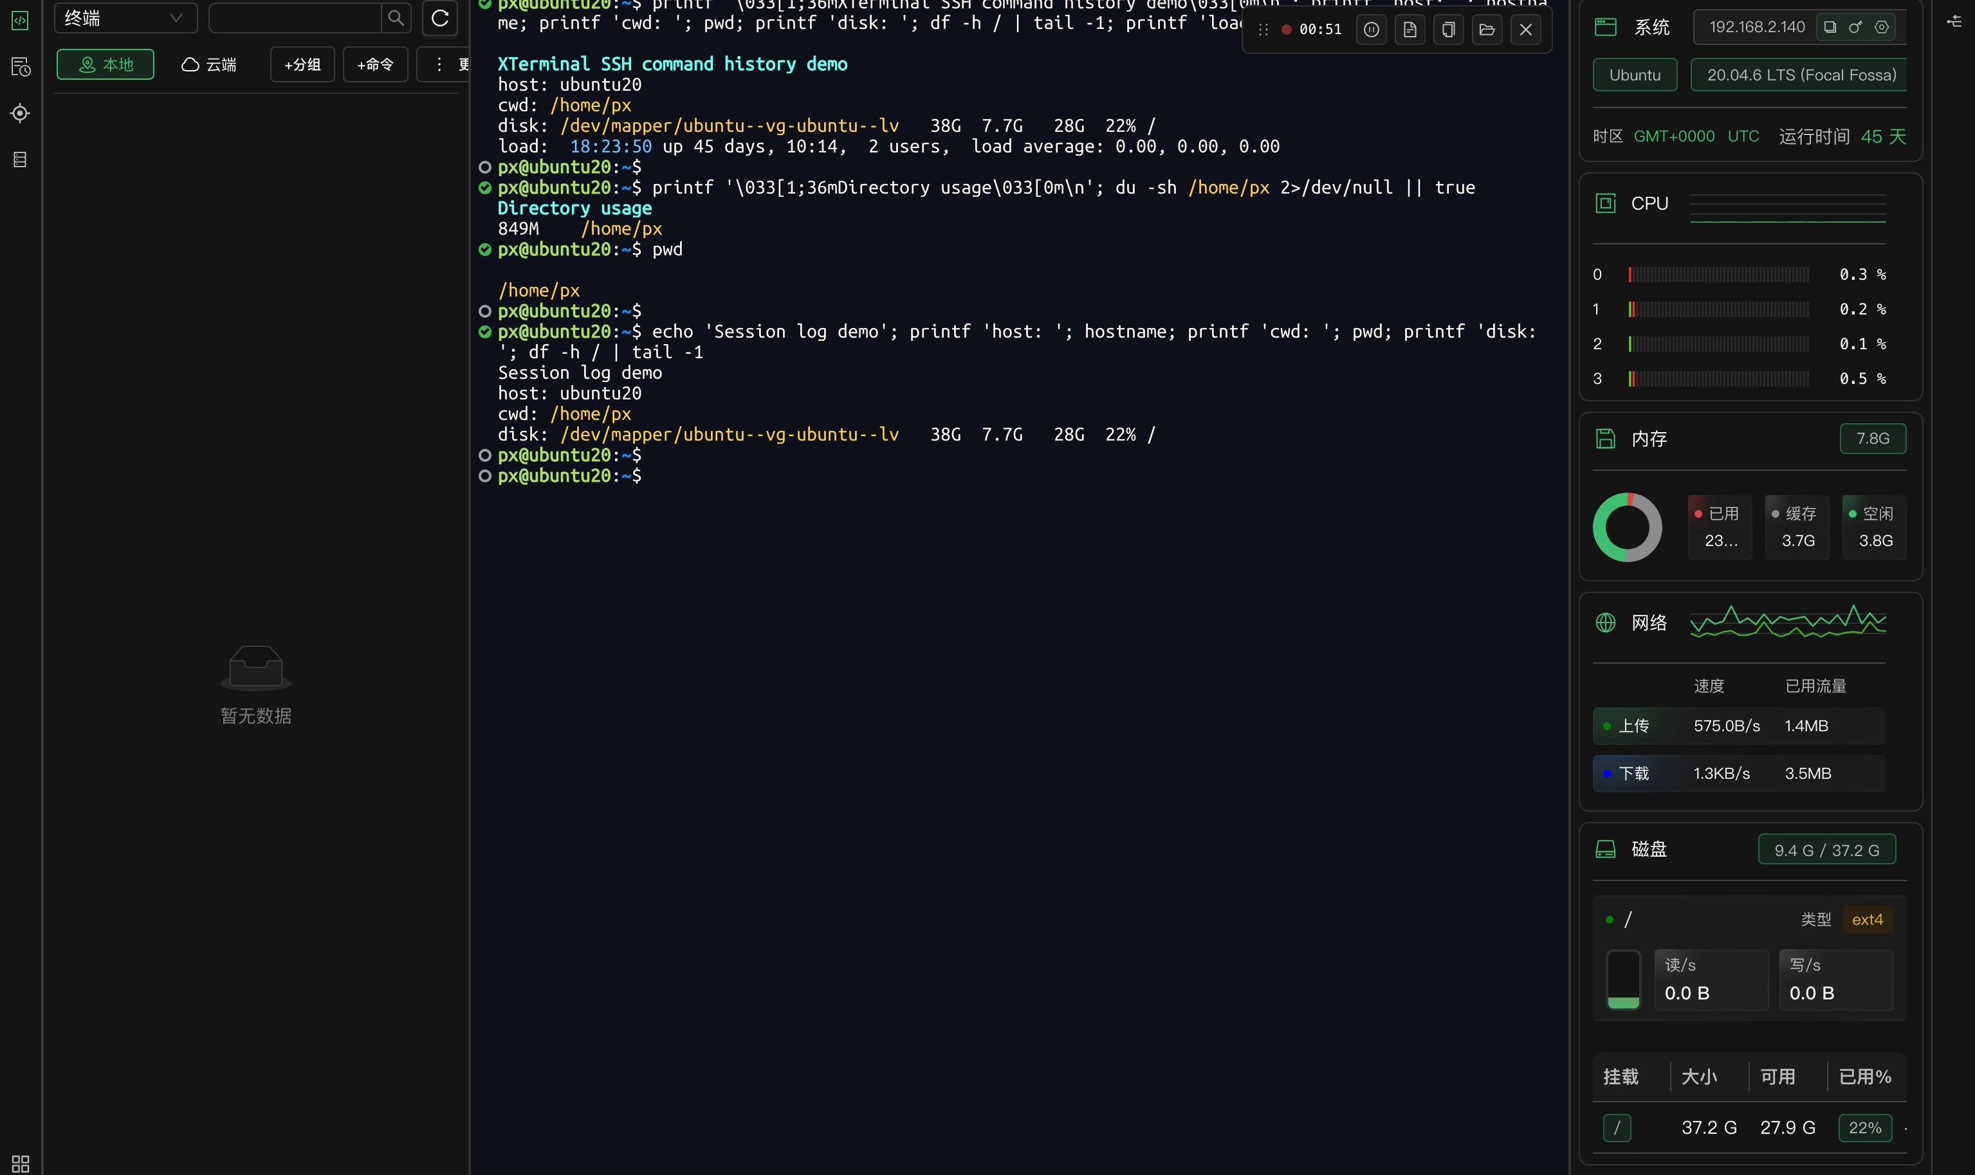Click the key icon next to the IP address
Image resolution: width=1975 pixels, height=1175 pixels.
tap(1855, 27)
